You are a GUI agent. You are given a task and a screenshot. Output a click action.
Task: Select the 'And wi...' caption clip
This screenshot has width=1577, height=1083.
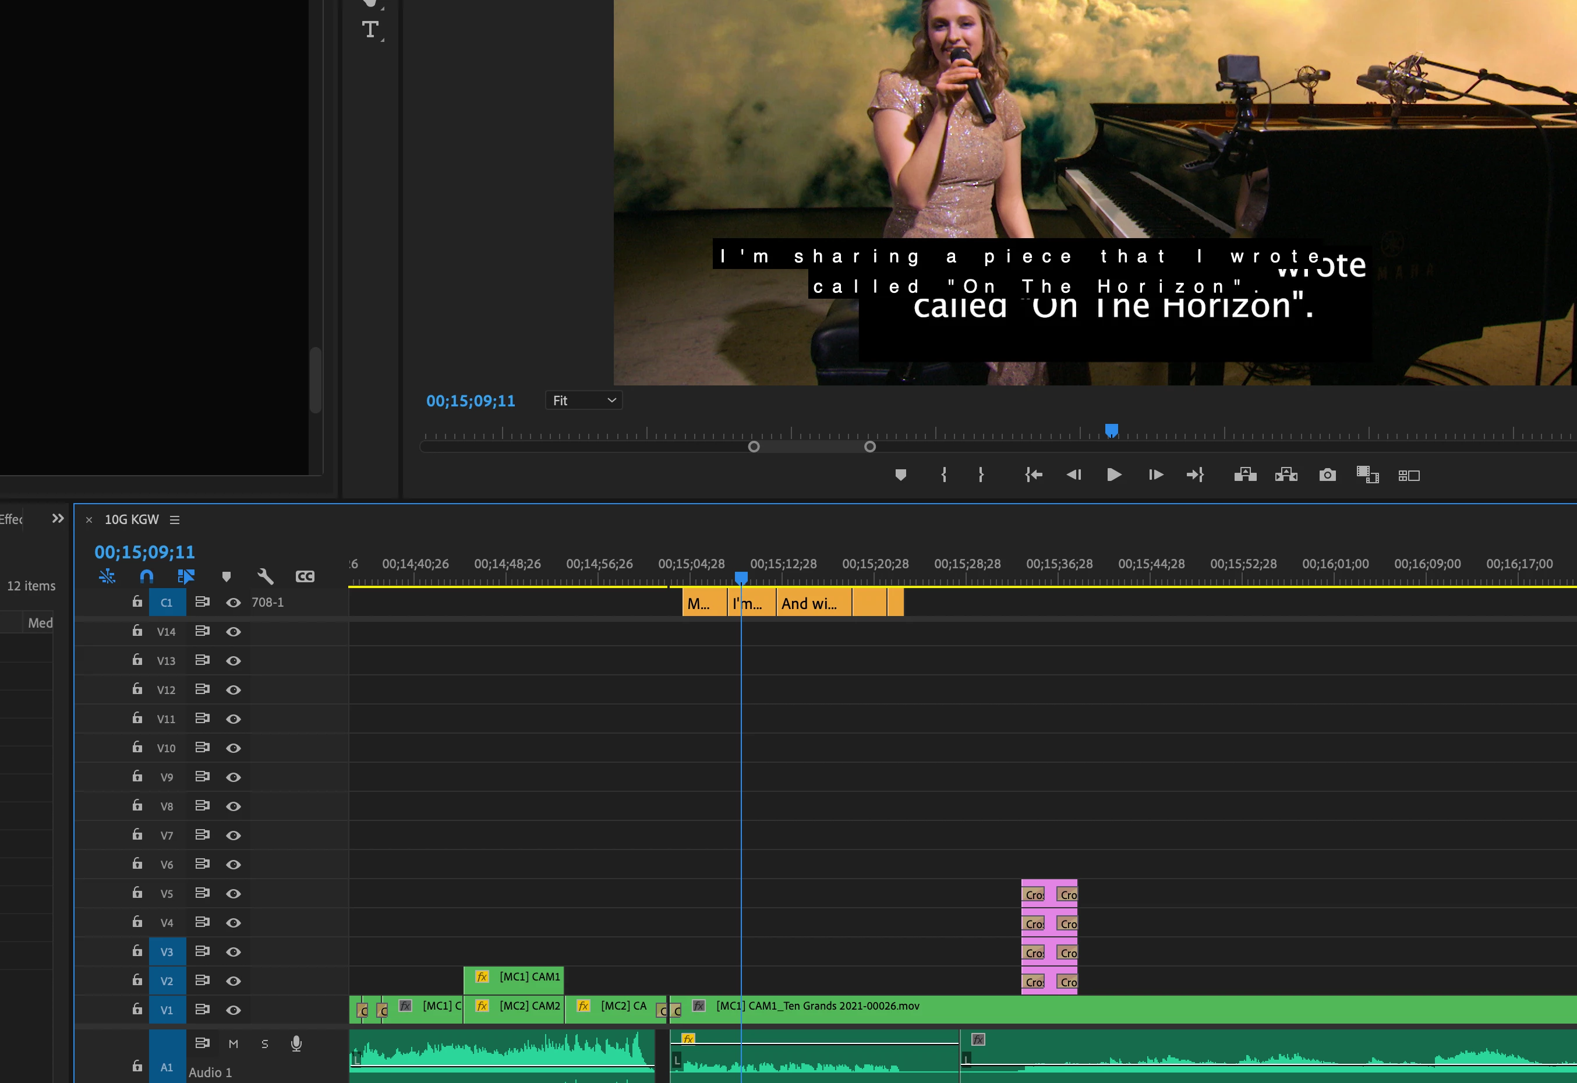click(812, 603)
